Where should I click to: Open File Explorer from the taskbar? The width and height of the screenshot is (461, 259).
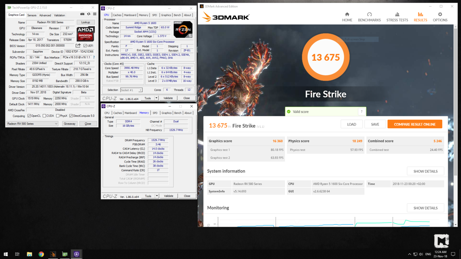pyautogui.click(x=30, y=254)
